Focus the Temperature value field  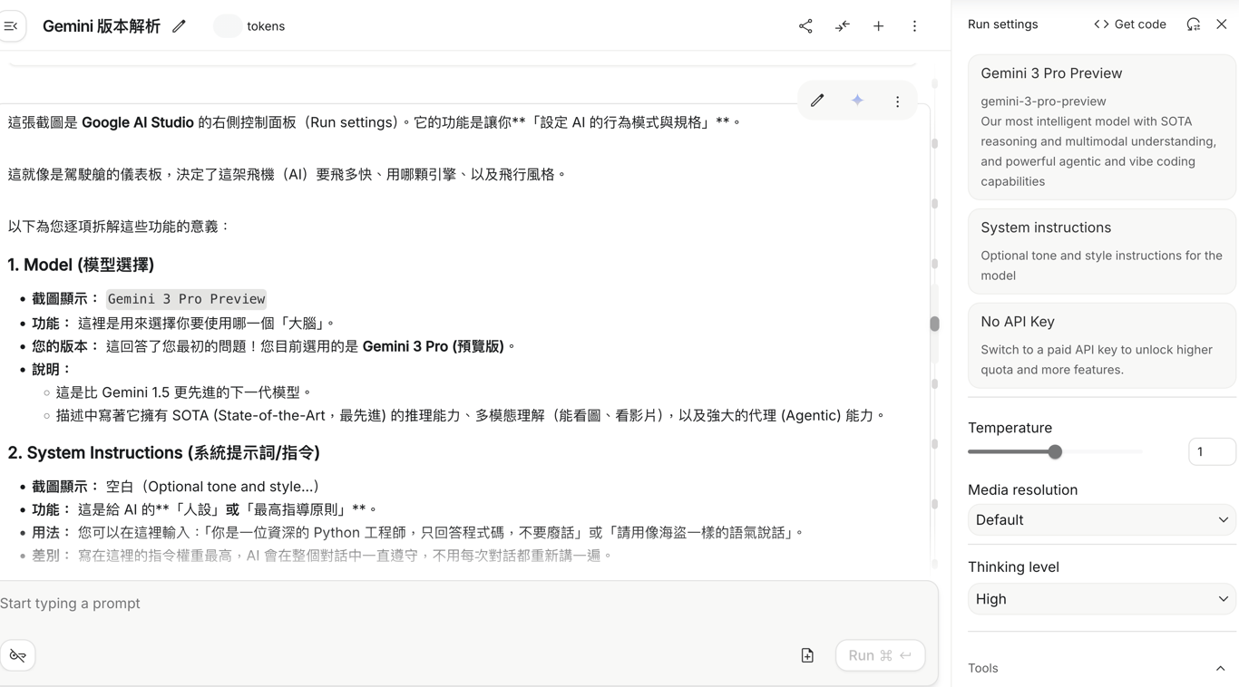coord(1212,451)
